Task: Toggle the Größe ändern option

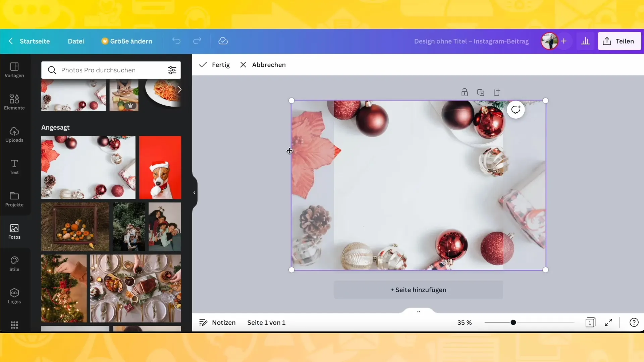Action: pyautogui.click(x=127, y=41)
